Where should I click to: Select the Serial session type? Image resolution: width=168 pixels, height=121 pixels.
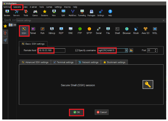(99, 31)
